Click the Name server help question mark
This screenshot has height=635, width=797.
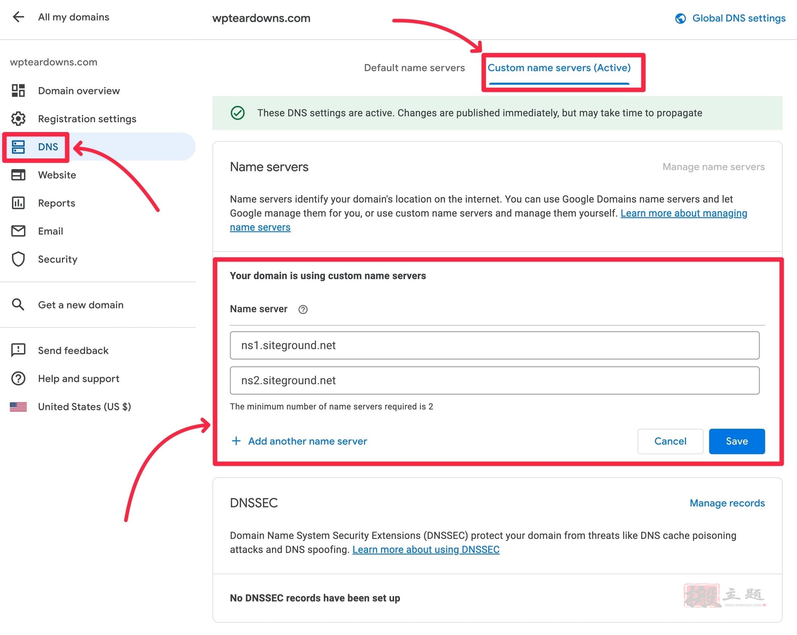click(x=303, y=309)
